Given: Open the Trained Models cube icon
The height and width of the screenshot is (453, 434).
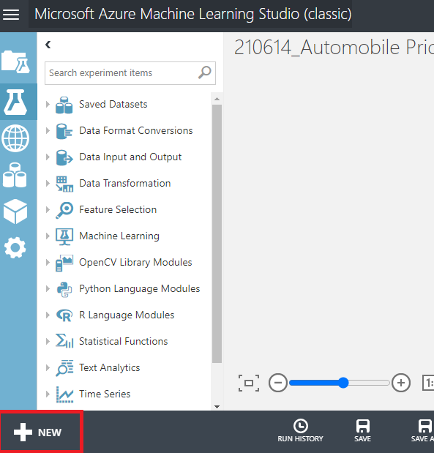Looking at the screenshot, I should point(15,211).
